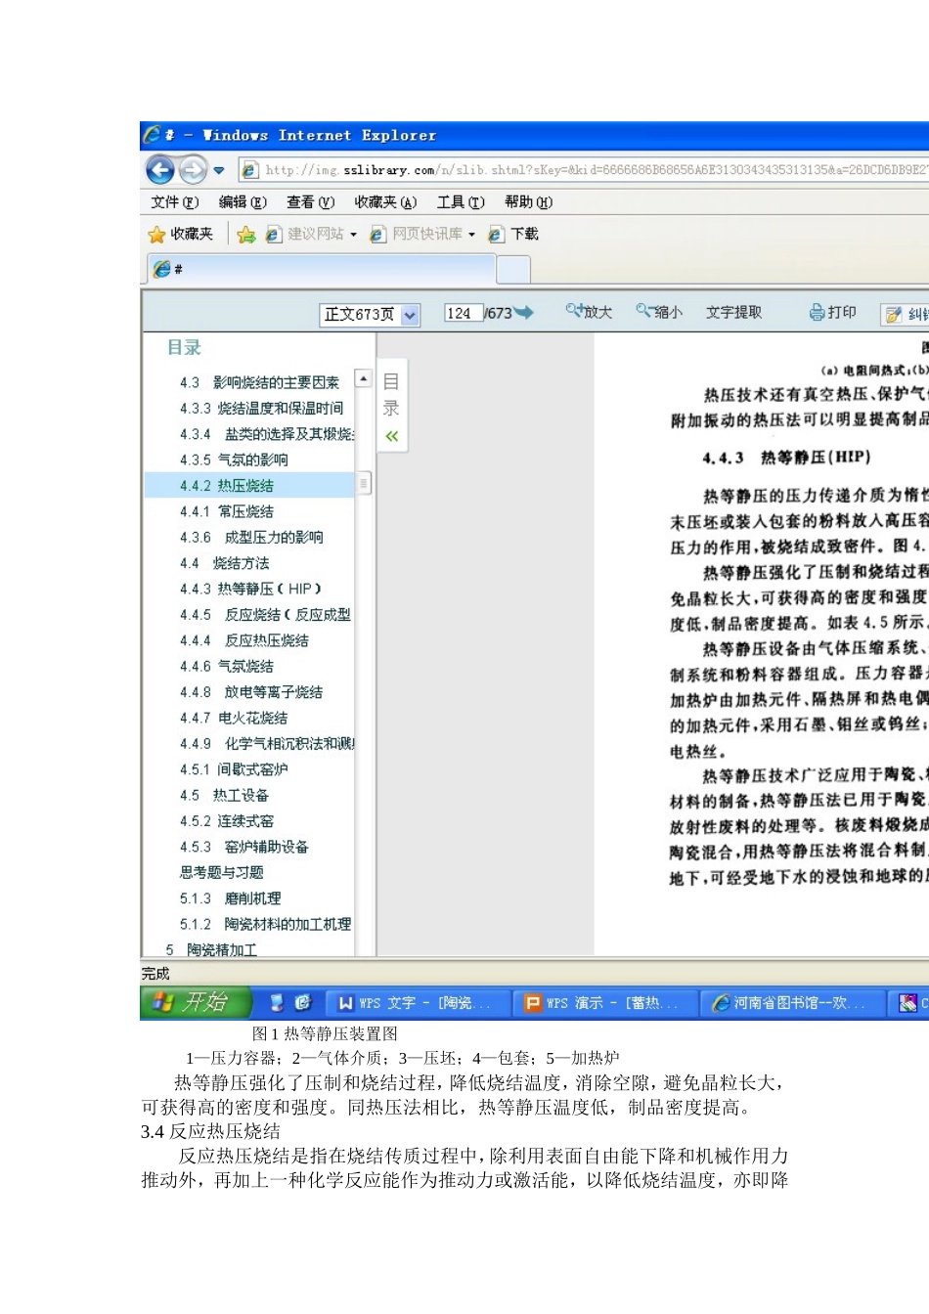Select 4.4.4 反应热压烧结 entry

click(x=243, y=640)
